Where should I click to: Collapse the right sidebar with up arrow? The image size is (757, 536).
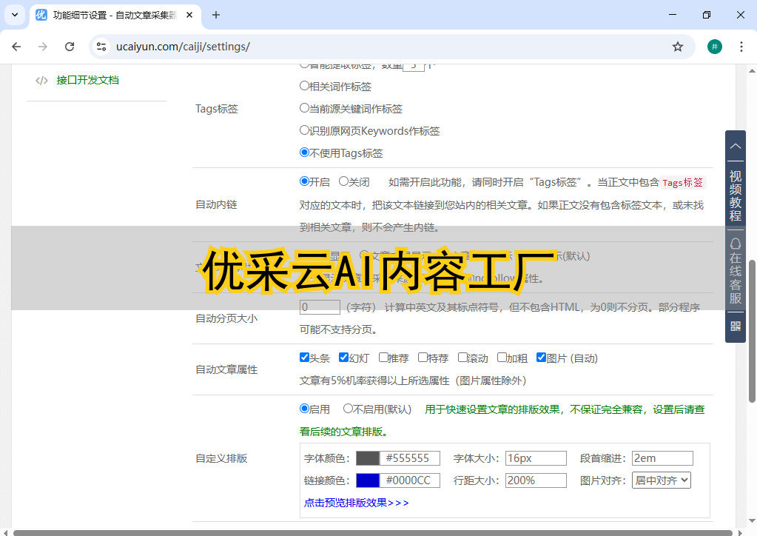click(735, 147)
